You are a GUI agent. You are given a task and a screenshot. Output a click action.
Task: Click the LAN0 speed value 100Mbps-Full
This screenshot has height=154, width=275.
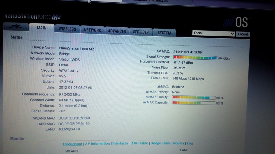tap(69, 129)
